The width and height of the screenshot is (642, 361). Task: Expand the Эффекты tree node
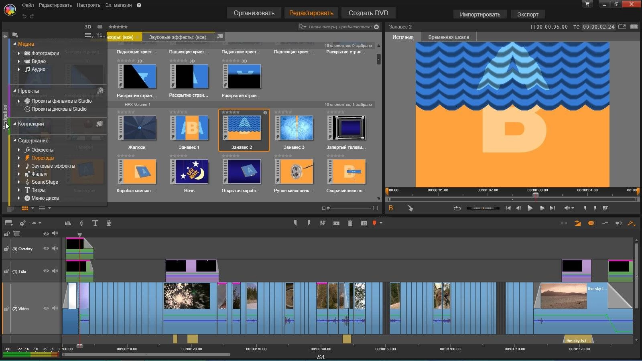coord(19,150)
